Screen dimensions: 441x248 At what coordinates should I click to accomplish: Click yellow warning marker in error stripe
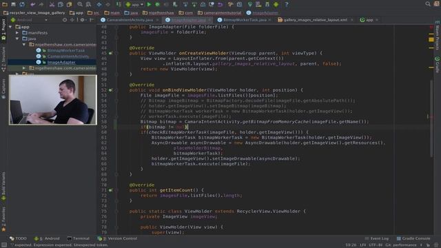tap(431, 40)
